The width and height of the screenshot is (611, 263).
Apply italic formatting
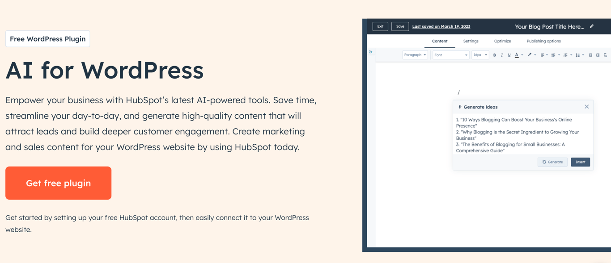click(502, 54)
